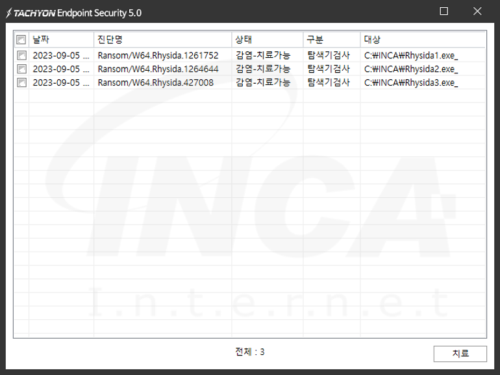Screen dimensions: 500x375
Task: Click 탐색기검사 in the Rhysida2.exe_ row
Action: click(x=329, y=69)
